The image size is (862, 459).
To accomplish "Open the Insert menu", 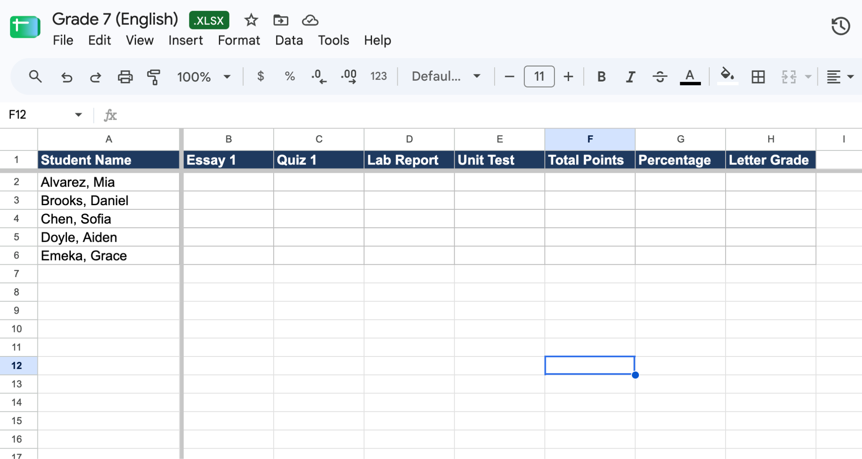I will [186, 40].
